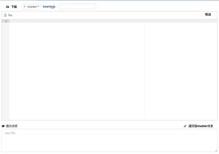Focus the file name input field
Viewport: 219px width, 154px height.
(x=78, y=7)
